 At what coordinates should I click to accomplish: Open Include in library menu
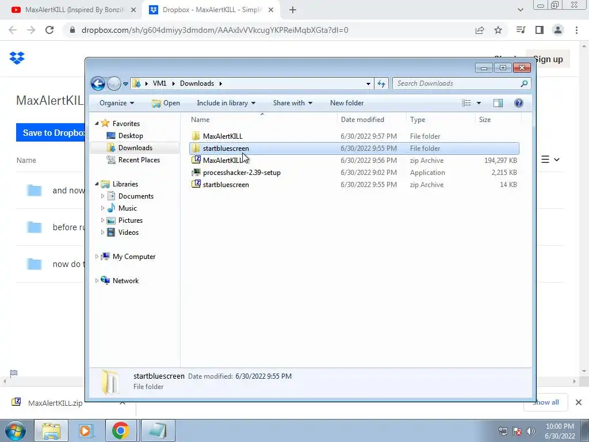coord(225,103)
